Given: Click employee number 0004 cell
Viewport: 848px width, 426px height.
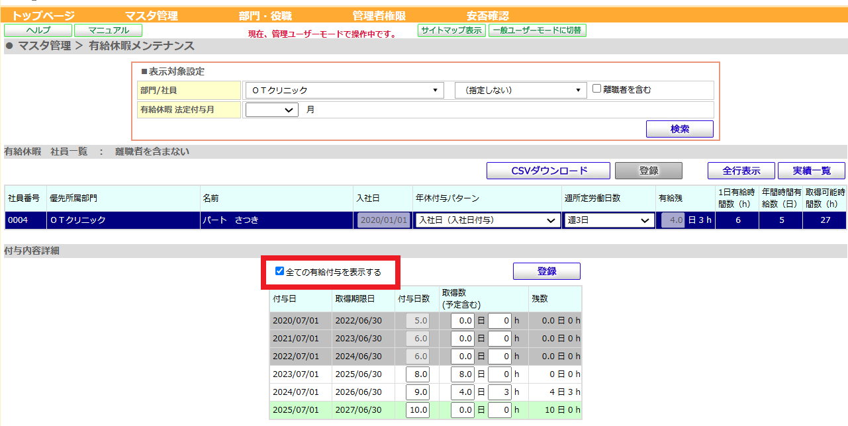Looking at the screenshot, I should 24,220.
